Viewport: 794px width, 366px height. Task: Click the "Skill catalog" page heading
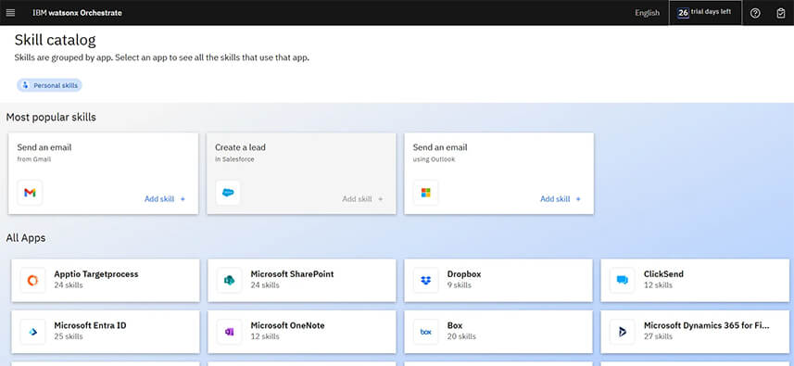pos(55,40)
